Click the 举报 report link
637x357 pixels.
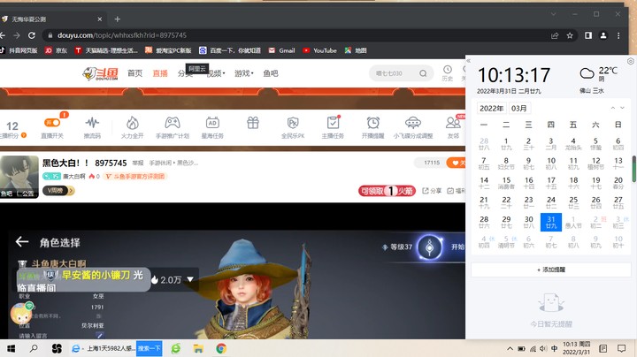point(138,163)
